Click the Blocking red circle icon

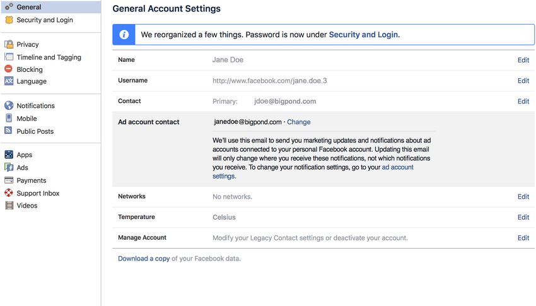(9, 69)
